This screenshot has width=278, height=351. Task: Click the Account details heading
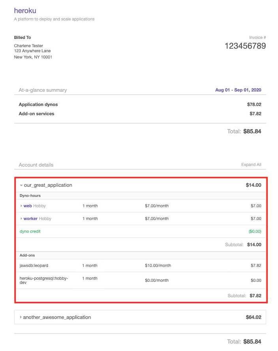tap(36, 165)
